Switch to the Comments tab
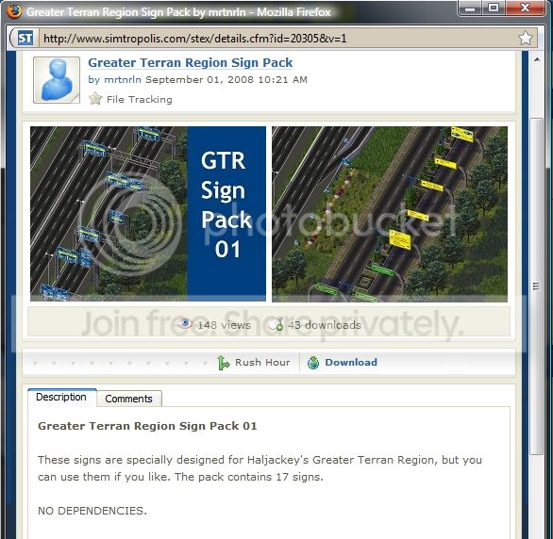This screenshot has height=539, width=553. click(129, 399)
